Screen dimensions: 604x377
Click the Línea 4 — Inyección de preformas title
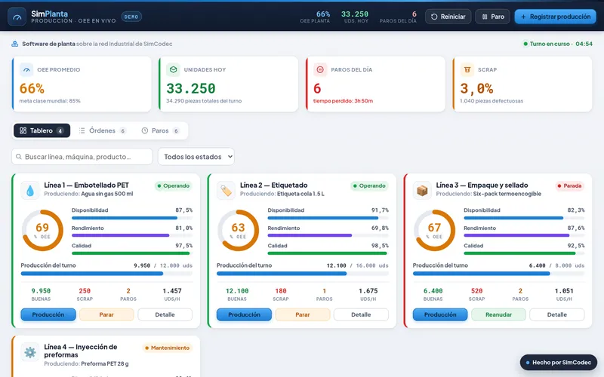(x=81, y=351)
